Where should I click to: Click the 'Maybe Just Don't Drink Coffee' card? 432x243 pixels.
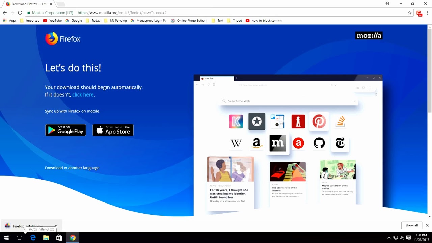[338, 182]
